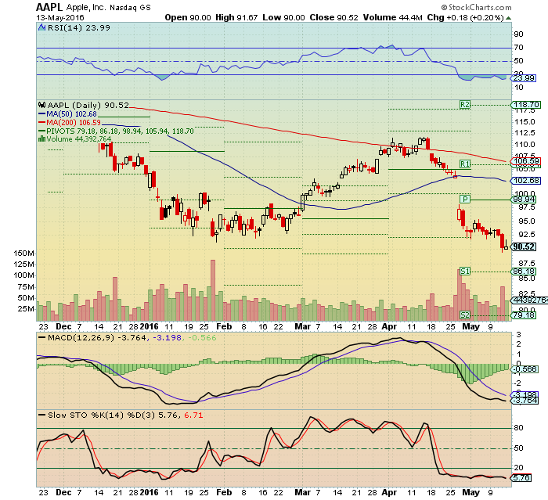Click the MACD(12,26,9) -3.764 legend
548x500 pixels.
[96, 338]
